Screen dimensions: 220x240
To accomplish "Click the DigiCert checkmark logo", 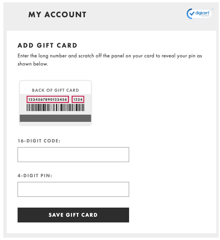I will (x=191, y=14).
